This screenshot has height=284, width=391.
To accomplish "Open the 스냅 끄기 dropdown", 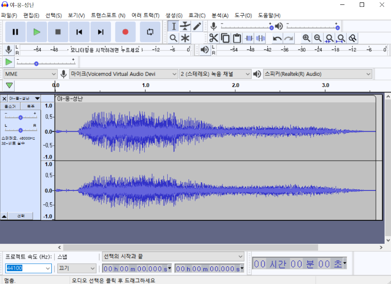I will coord(77,268).
